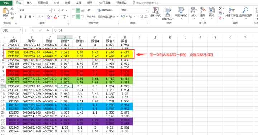
Task: Toggle Underline formatting
Action: coord(30,16)
